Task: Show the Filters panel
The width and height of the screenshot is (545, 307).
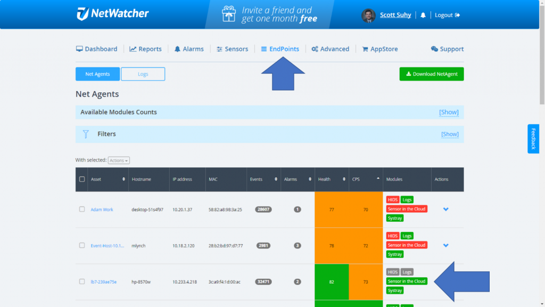Action: pos(449,134)
